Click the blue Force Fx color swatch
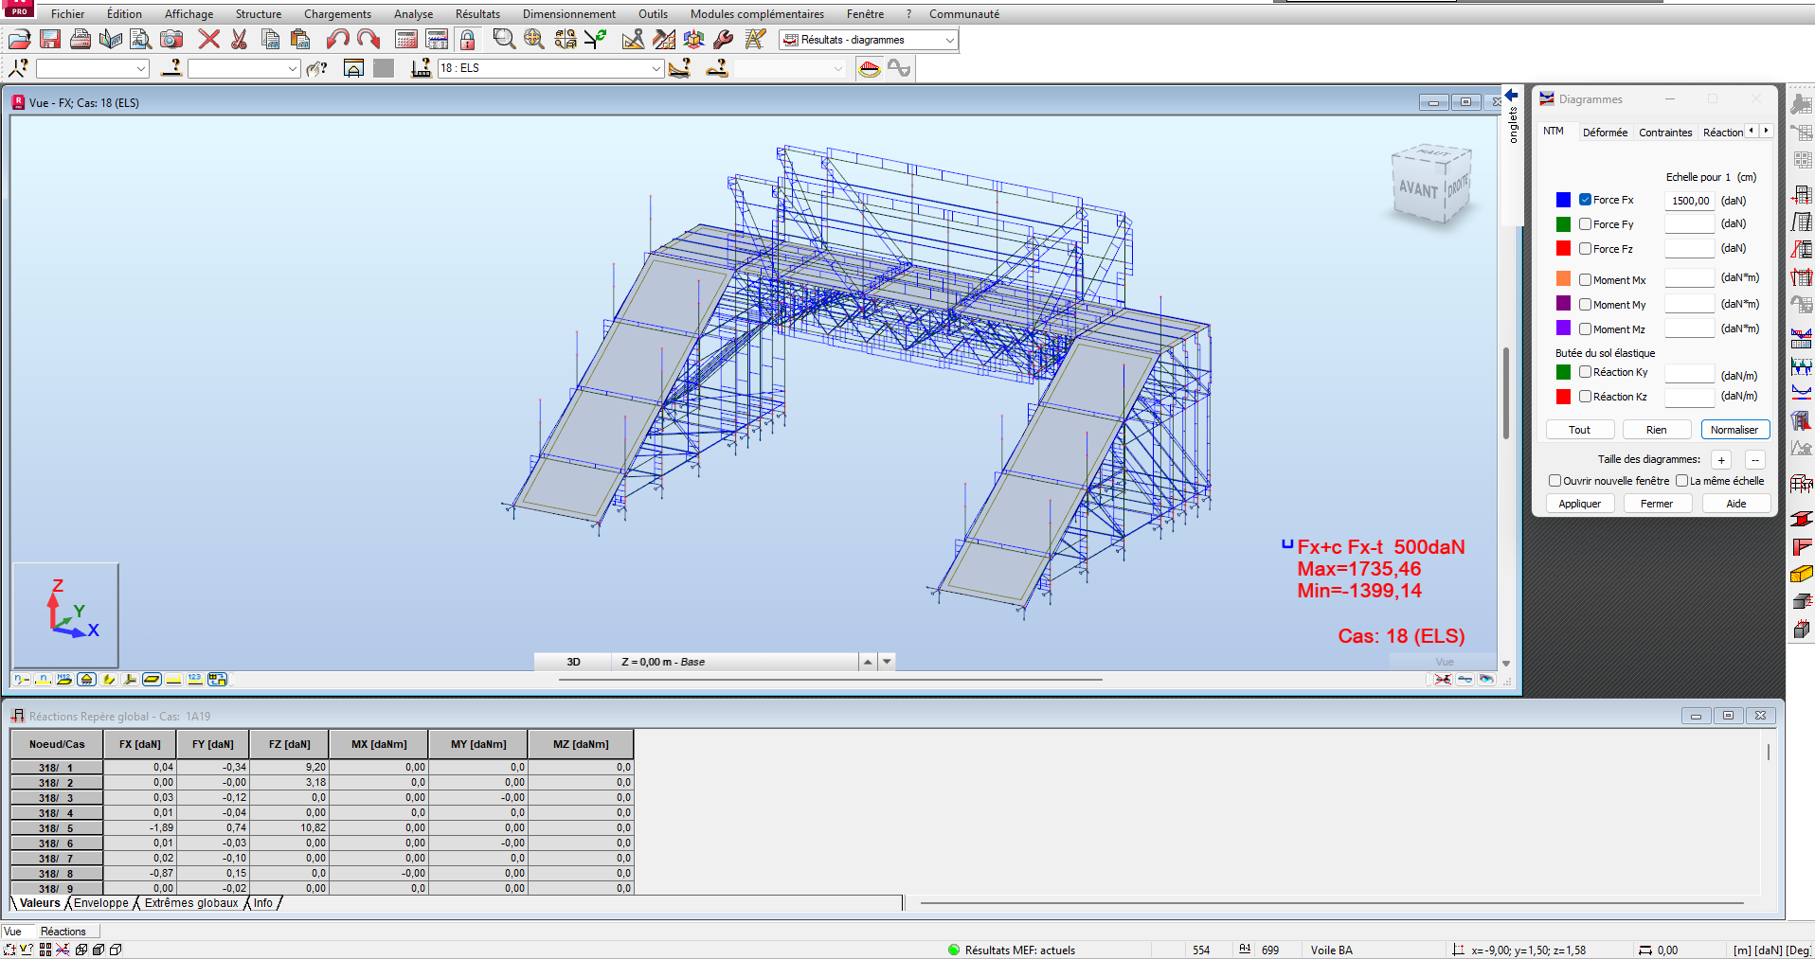The height and width of the screenshot is (959, 1815). pos(1563,200)
